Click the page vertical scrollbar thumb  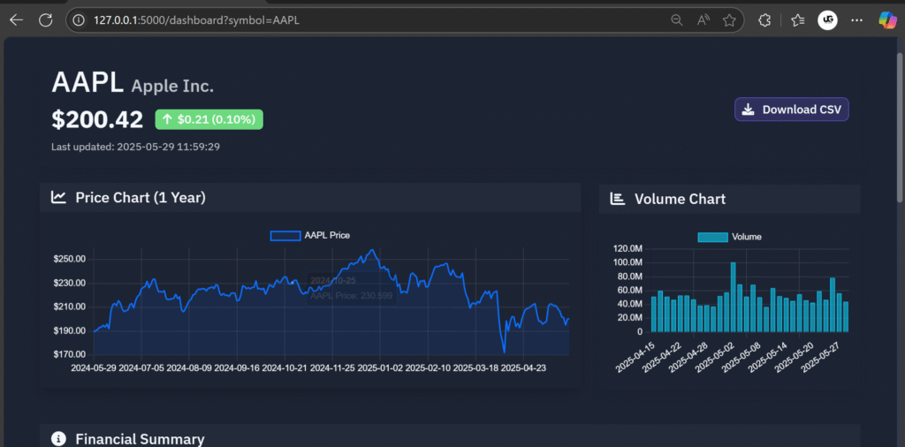(900, 127)
